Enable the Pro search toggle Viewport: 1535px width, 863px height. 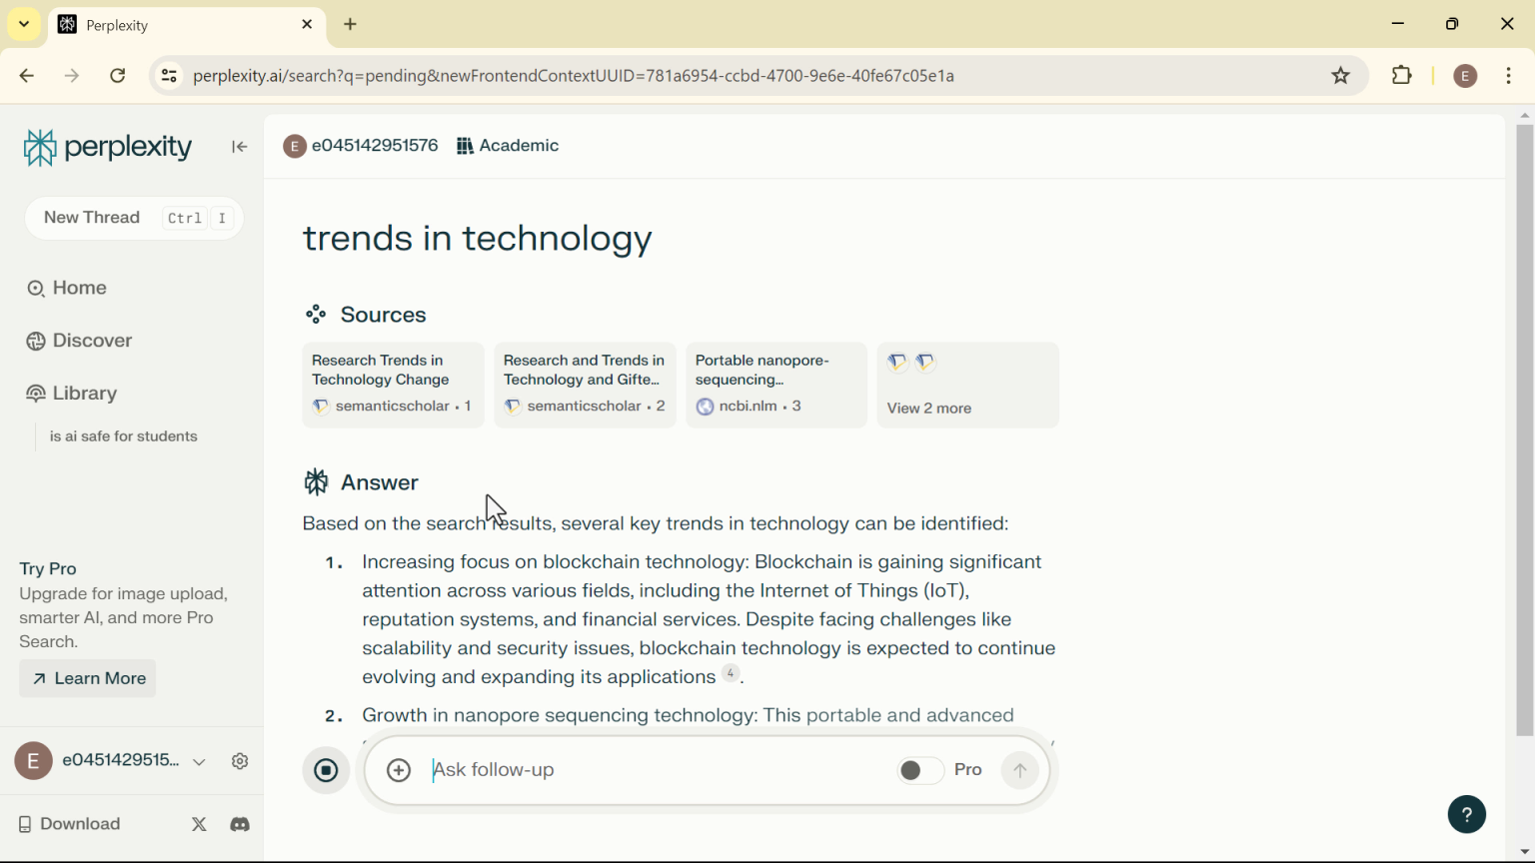coord(919,770)
